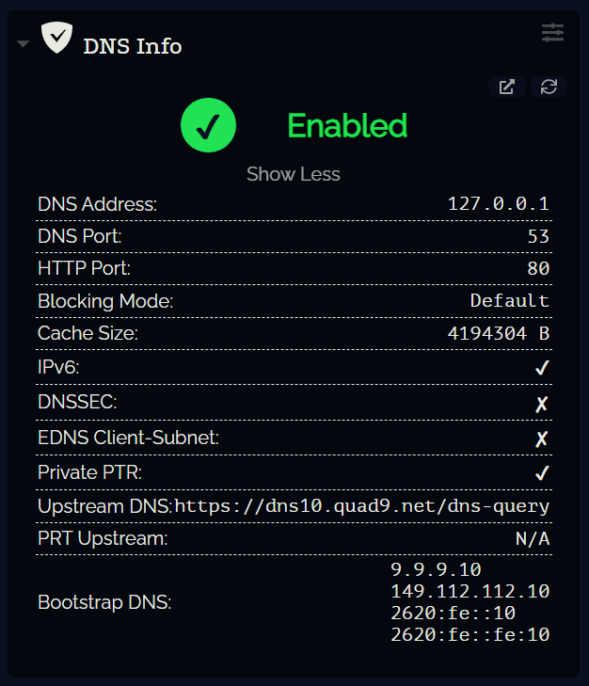Click the green enabled checkmark circle
This screenshot has width=589, height=686.
208,125
